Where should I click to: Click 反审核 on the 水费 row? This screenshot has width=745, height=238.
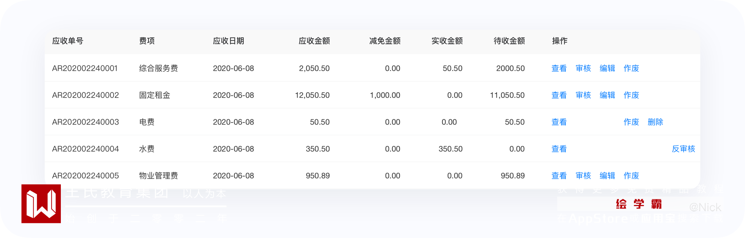click(x=683, y=149)
